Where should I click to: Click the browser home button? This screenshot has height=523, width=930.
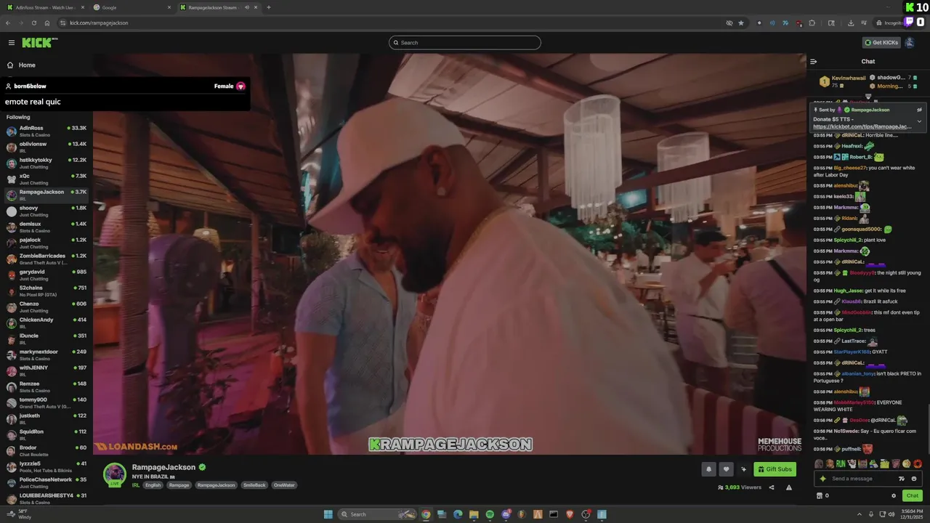[47, 23]
